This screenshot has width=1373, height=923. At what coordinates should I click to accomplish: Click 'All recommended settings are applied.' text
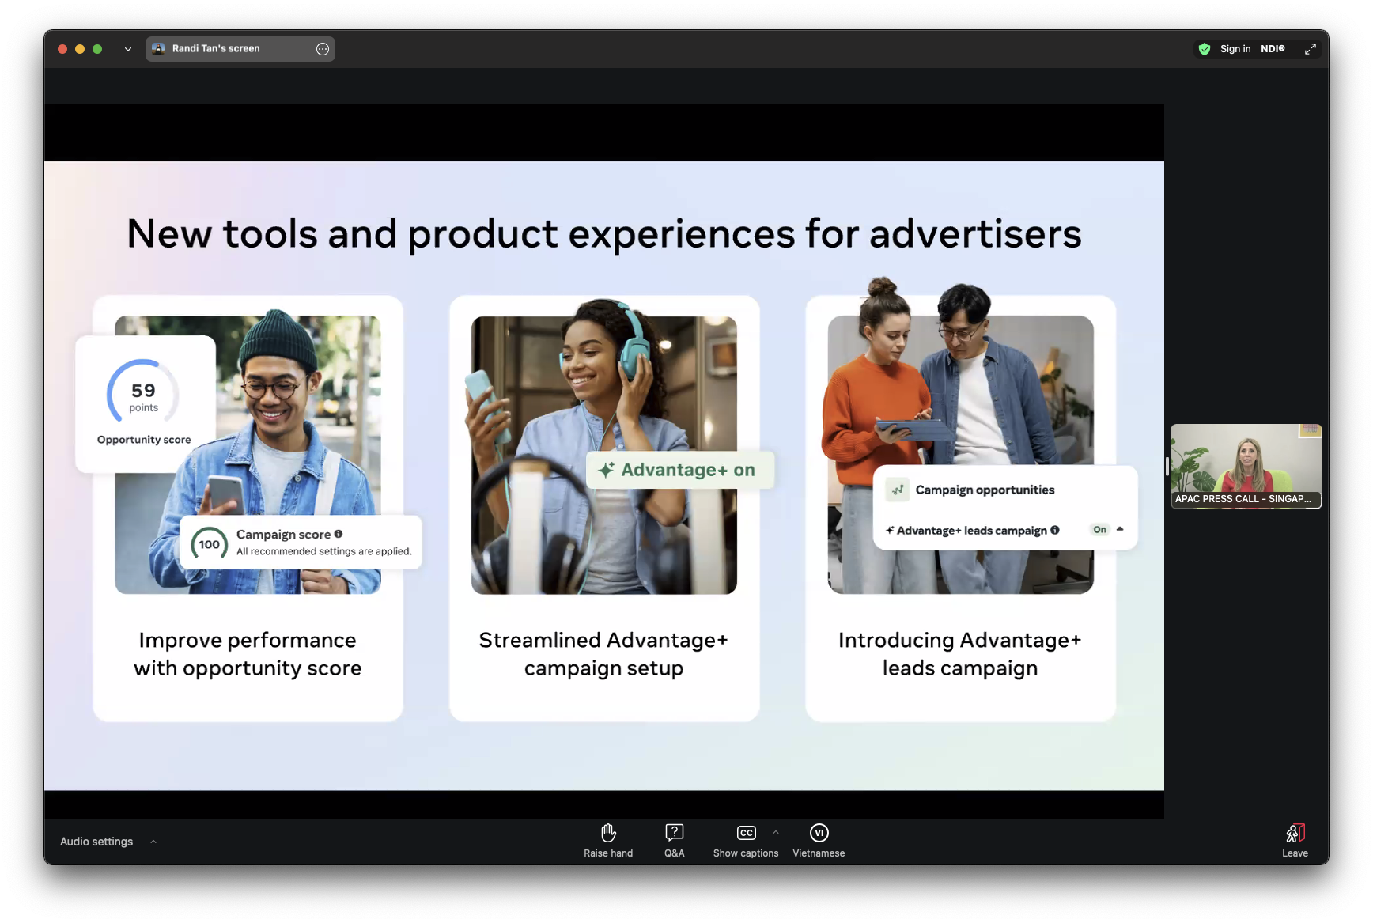coord(323,551)
